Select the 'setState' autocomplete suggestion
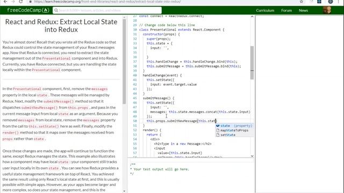 click(234, 135)
